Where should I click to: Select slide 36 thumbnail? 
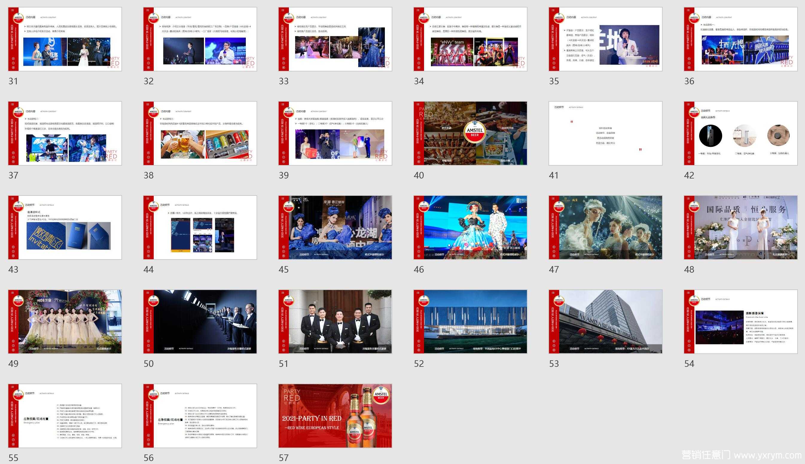[x=741, y=39]
